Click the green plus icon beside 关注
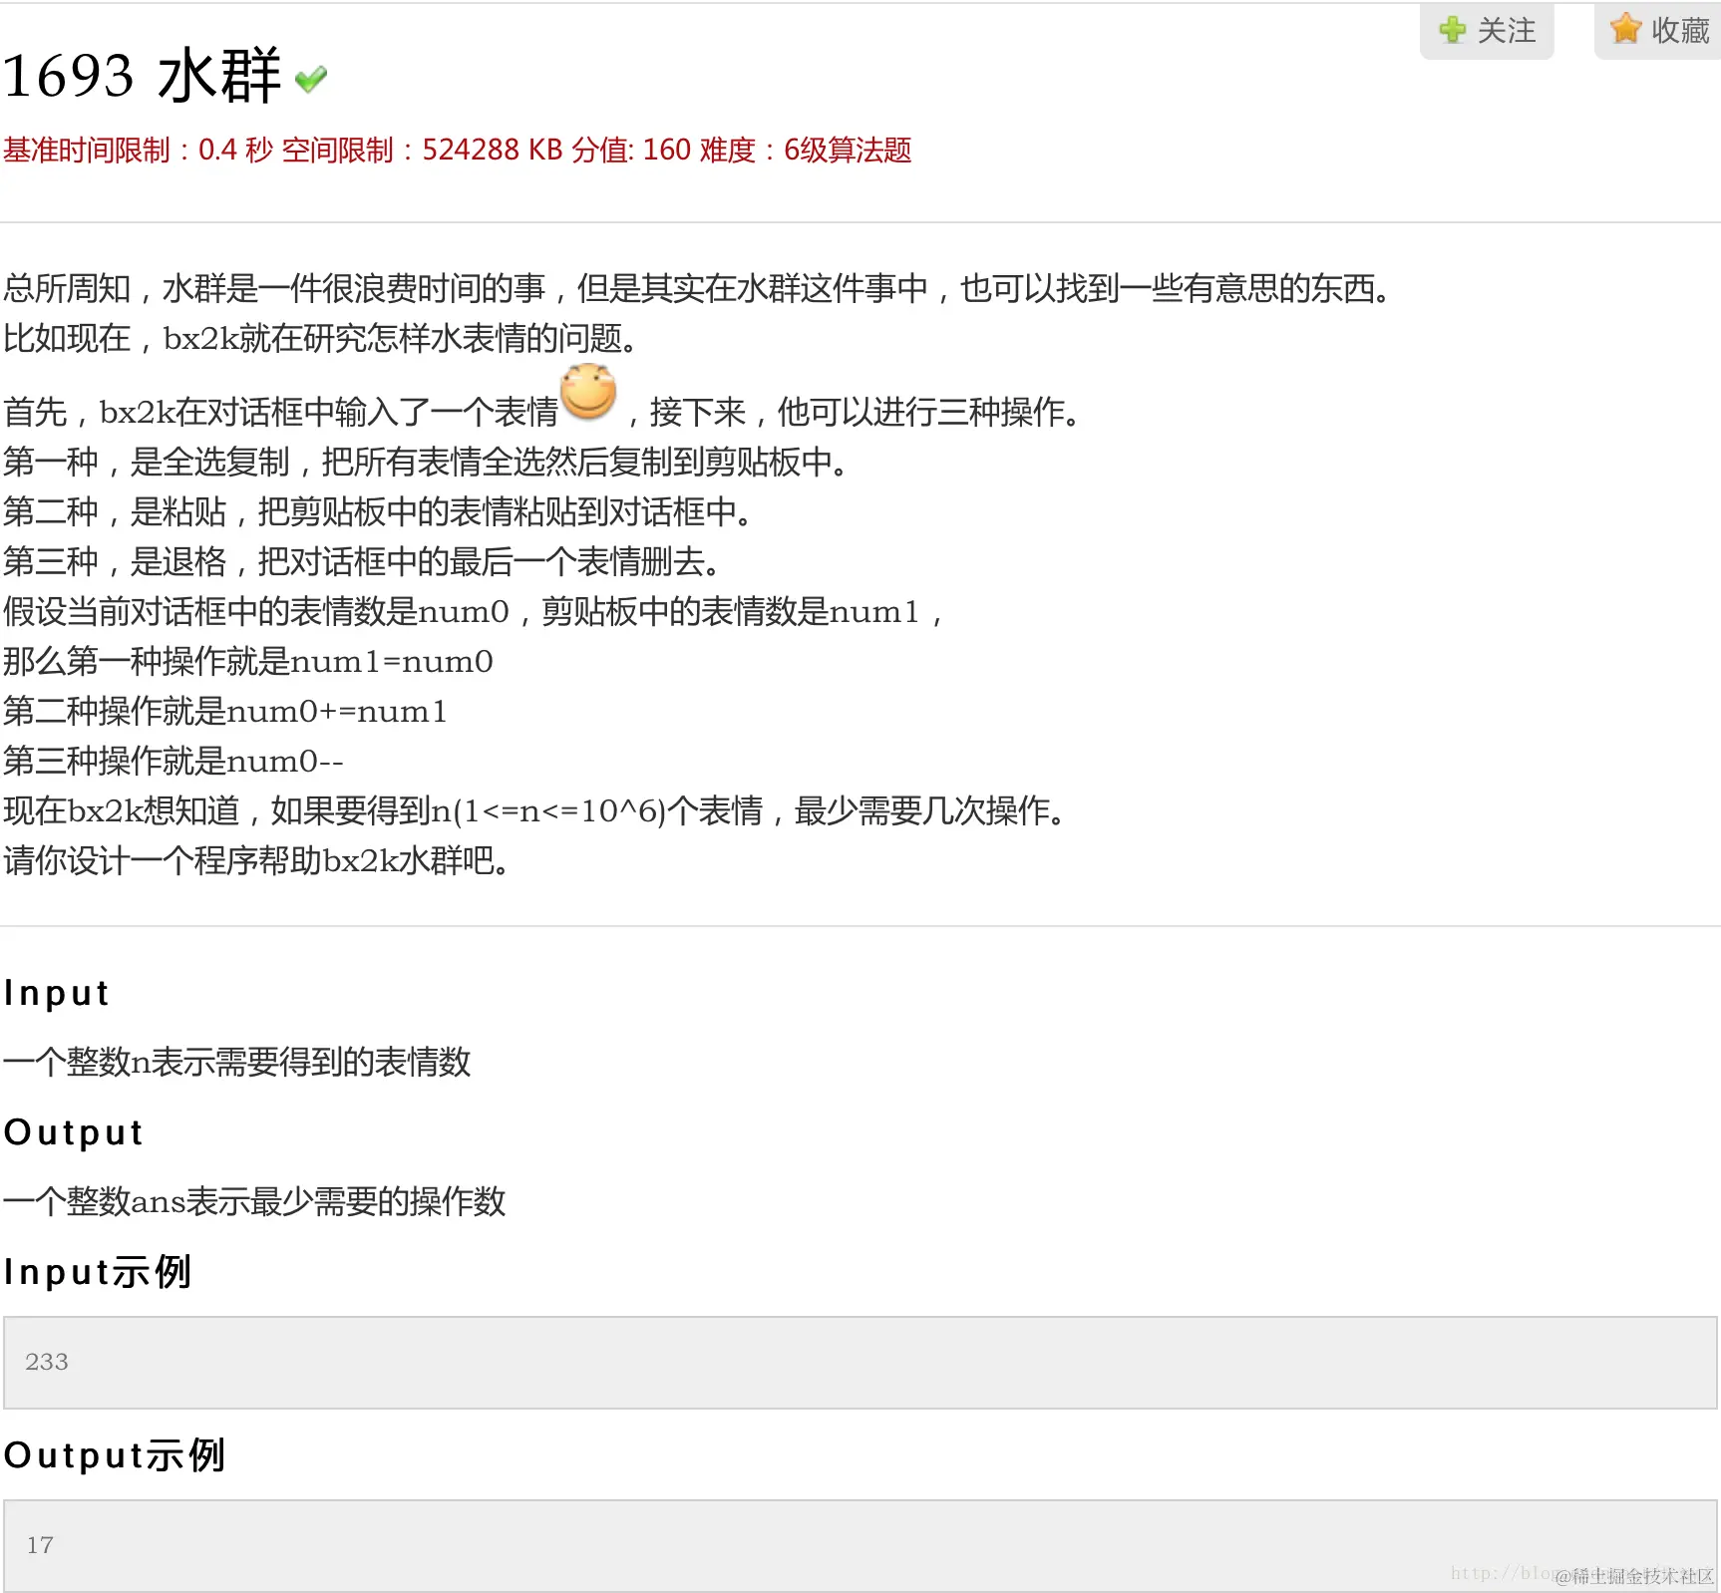 1453,30
